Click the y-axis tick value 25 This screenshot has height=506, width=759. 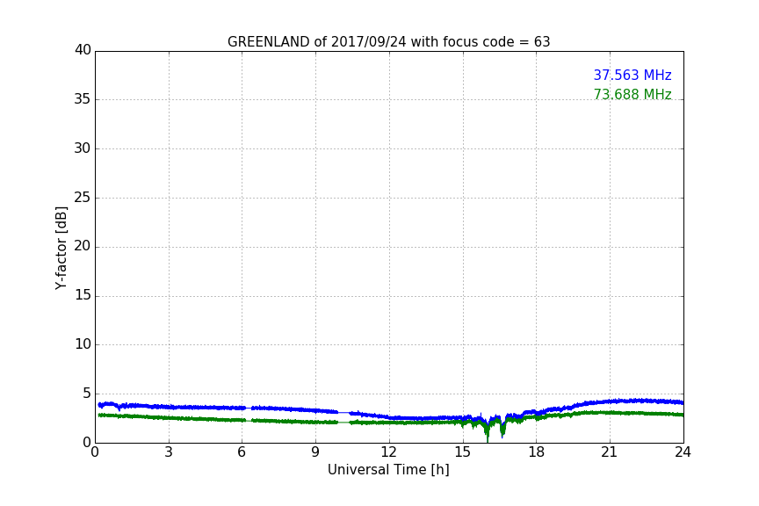coord(83,197)
